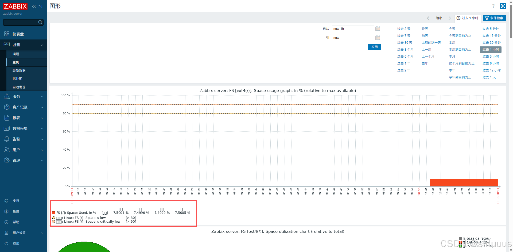Click the sidebar hide toggle icon
The width and height of the screenshot is (513, 252).
click(40, 6)
